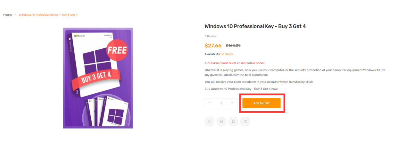The width and height of the screenshot is (406, 144).
Task: Click the In Stock availability status
Action: 227,54
